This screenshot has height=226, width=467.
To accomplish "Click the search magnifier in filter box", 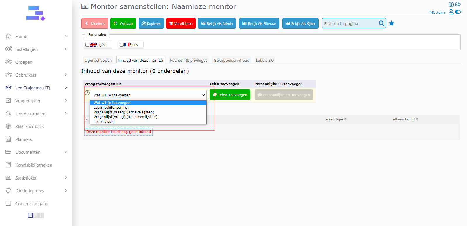I will pyautogui.click(x=381, y=23).
